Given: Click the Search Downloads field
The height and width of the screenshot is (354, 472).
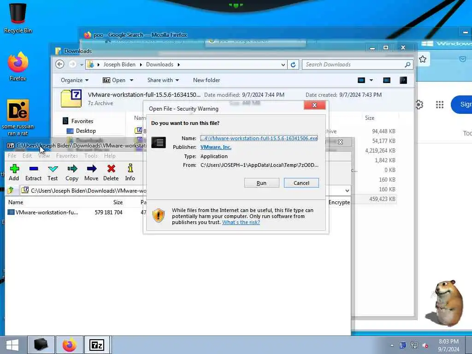Looking at the screenshot, I should click(358, 65).
